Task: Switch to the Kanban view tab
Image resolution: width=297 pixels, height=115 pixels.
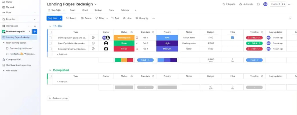Action: 98,10
